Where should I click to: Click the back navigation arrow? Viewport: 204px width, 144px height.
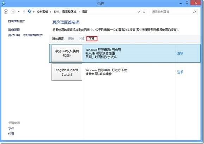[6, 12]
